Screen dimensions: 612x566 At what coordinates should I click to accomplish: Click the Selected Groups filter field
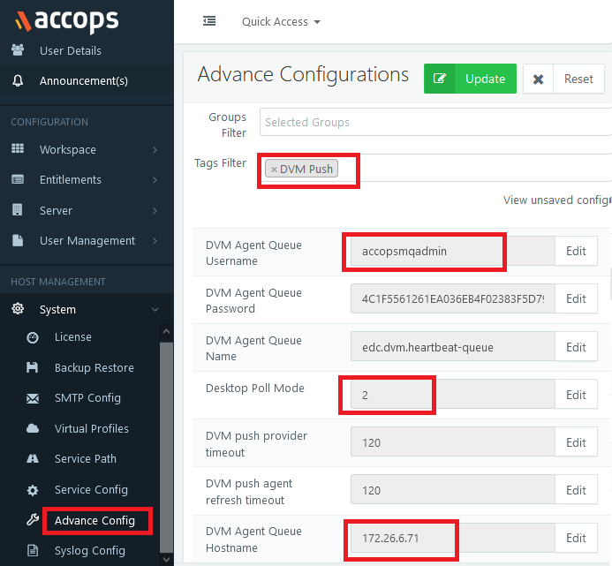(435, 122)
